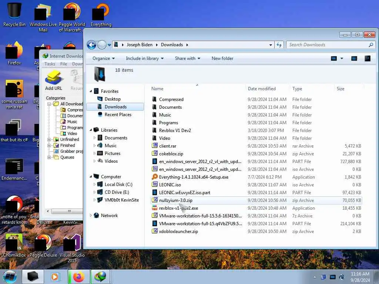
Task: Select Grabber projects in Internet Download Manager categories
Action: click(x=71, y=151)
